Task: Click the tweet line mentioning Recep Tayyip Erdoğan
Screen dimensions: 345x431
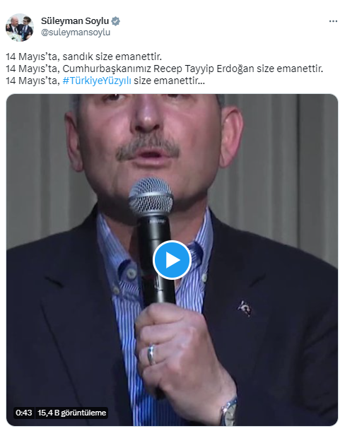Action: (164, 69)
